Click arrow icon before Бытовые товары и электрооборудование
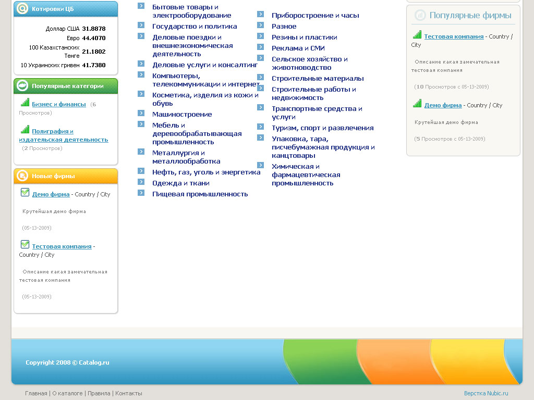The image size is (534, 400). pos(141,6)
